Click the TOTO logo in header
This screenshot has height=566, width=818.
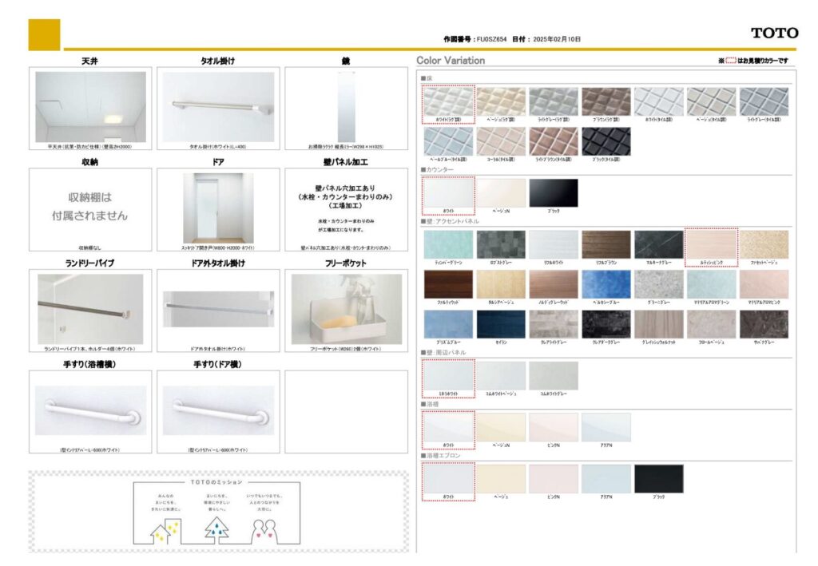pyautogui.click(x=774, y=33)
